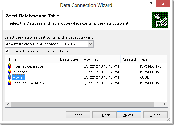Click the scroll left arrow of list

[x=8, y=104]
